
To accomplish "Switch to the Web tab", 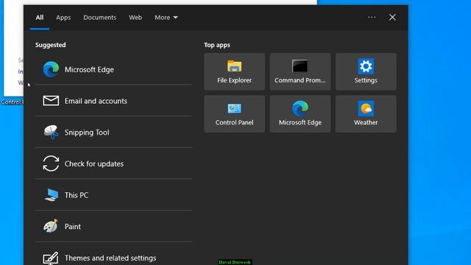I will tap(135, 18).
